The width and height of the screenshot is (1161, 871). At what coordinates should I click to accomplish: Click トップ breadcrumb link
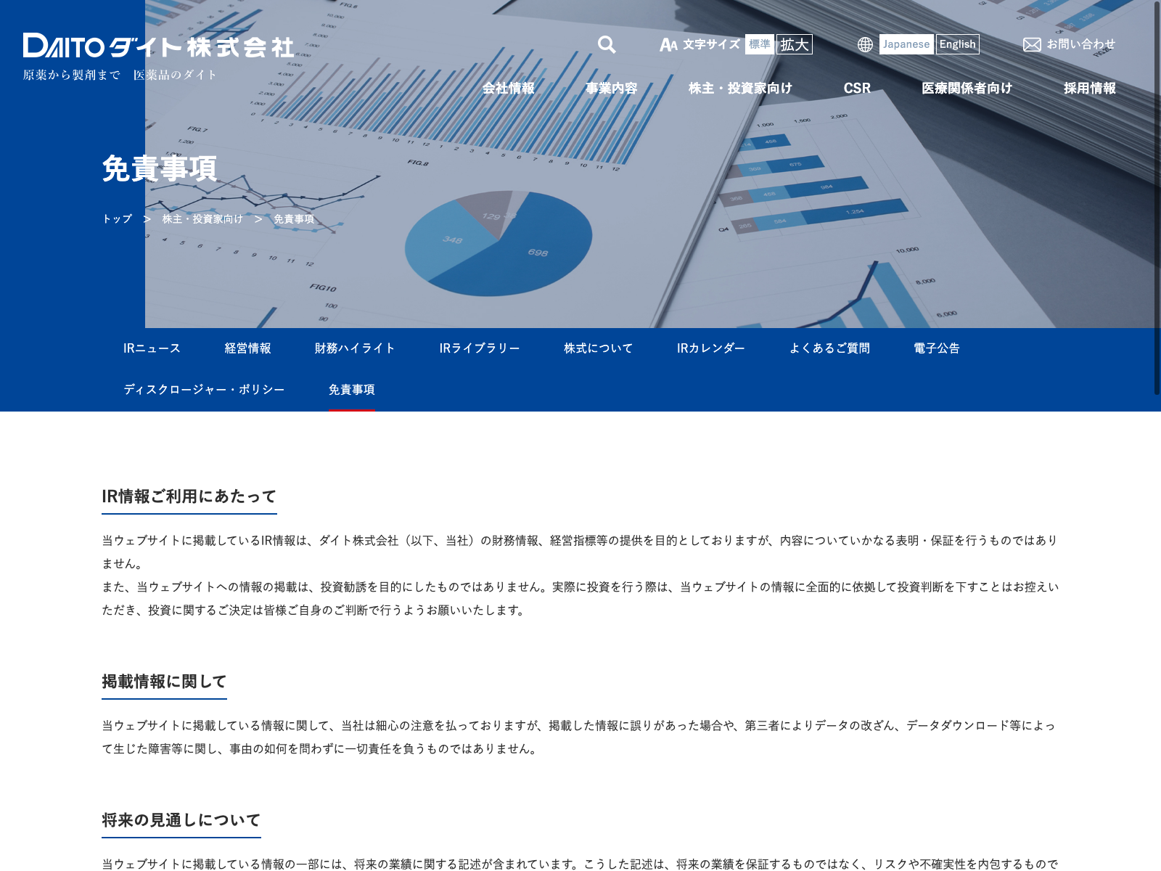pyautogui.click(x=117, y=219)
